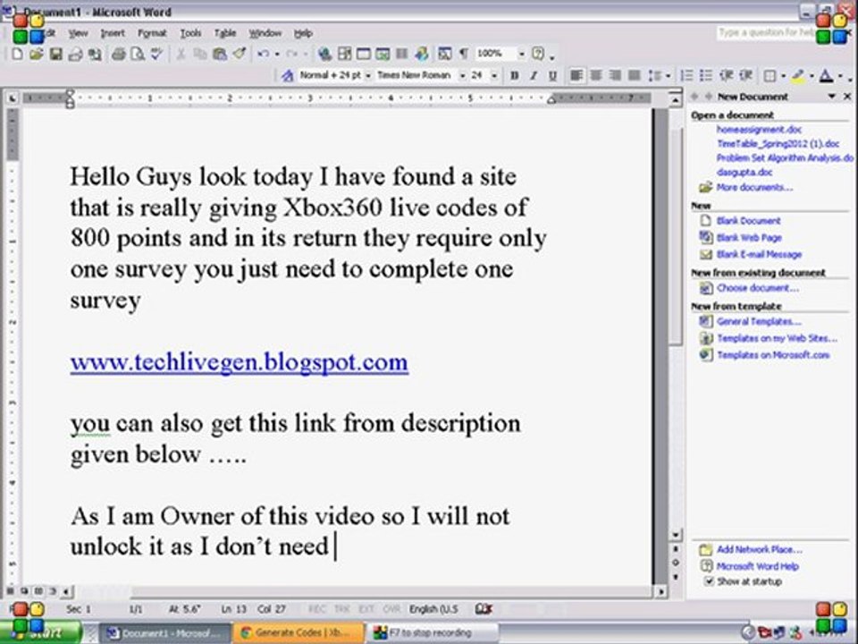The height and width of the screenshot is (644, 858).
Task: Insert Hyperlink using the globe icon
Action: 324,54
